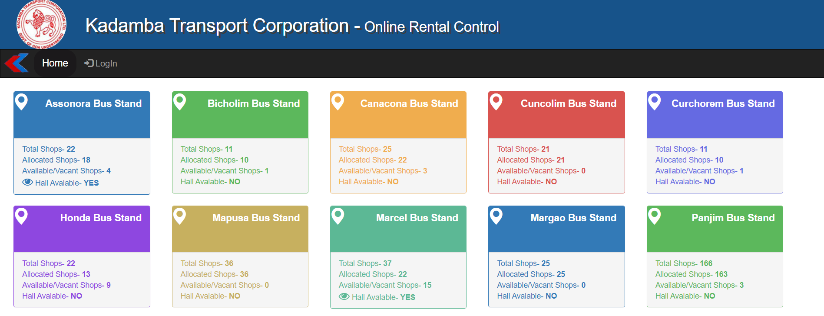
Task: Click the eye icon in Assonora hall row
Action: (27, 183)
